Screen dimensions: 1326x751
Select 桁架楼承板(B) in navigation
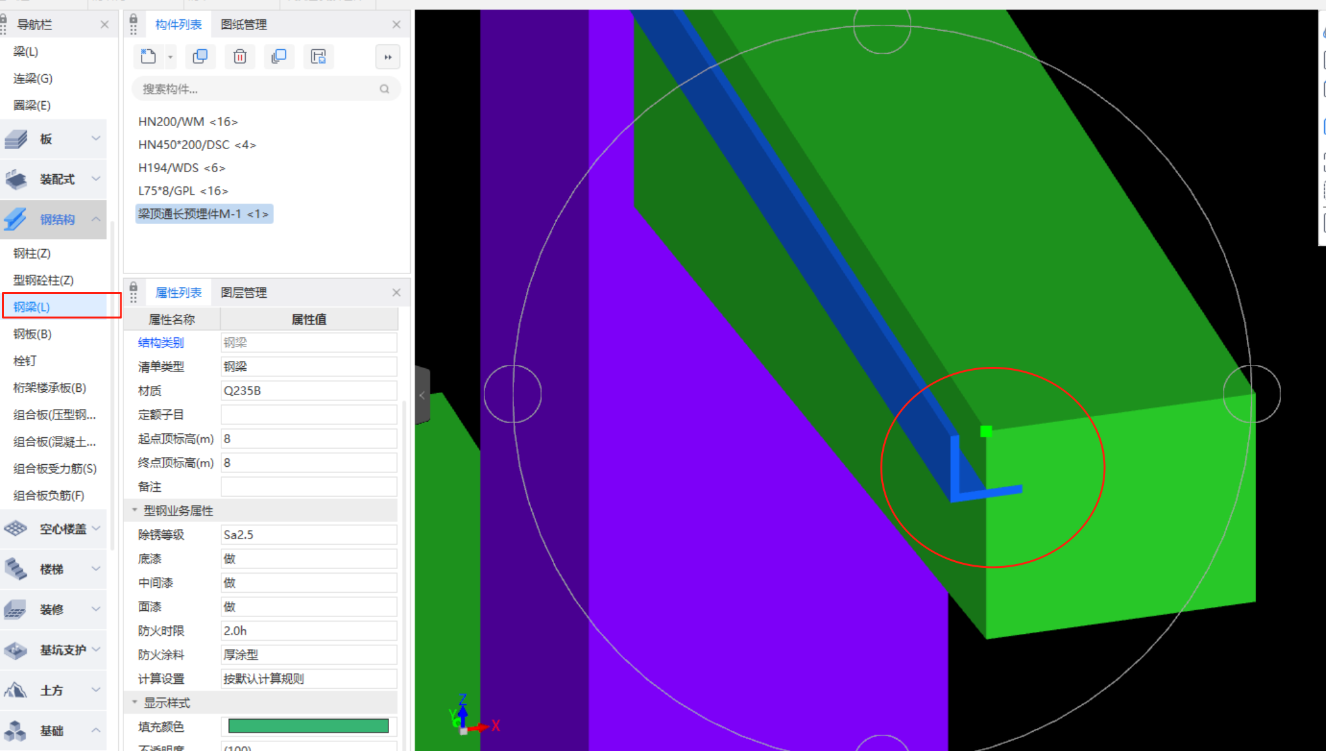(50, 387)
